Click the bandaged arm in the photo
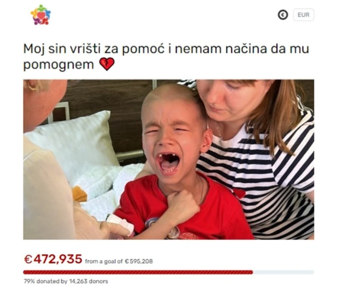 pyautogui.click(x=121, y=224)
